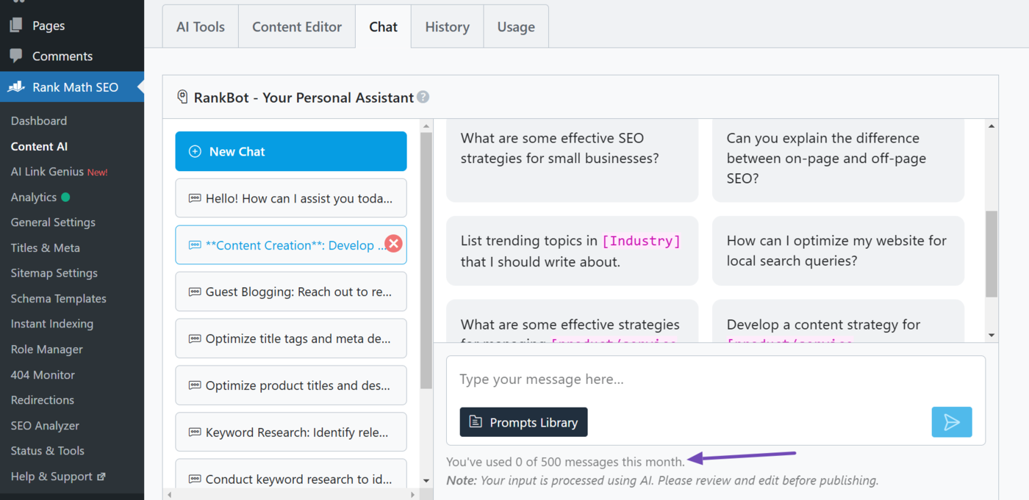
Task: Open Instant Indexing
Action: click(x=52, y=323)
